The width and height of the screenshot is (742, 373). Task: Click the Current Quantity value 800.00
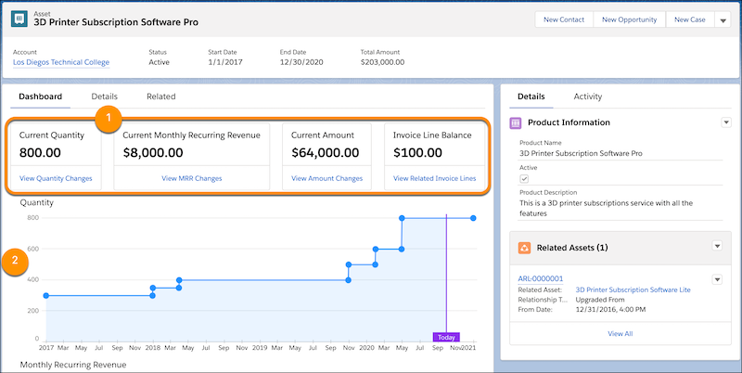(x=40, y=153)
